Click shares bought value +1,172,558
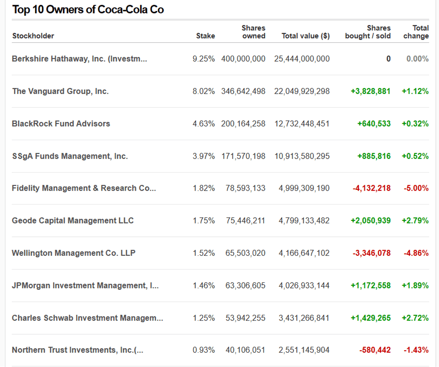Viewport: 439px width, 367px height. [x=371, y=285]
